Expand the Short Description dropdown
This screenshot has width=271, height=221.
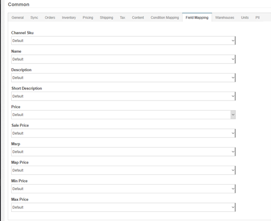click(x=124, y=96)
